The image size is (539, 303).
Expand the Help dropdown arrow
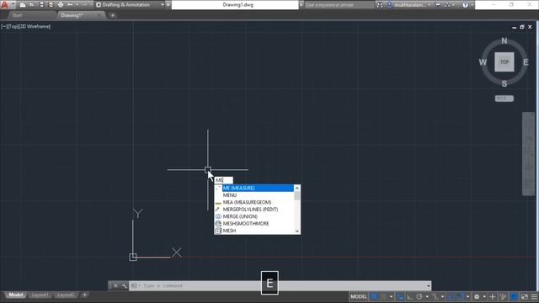click(x=472, y=5)
